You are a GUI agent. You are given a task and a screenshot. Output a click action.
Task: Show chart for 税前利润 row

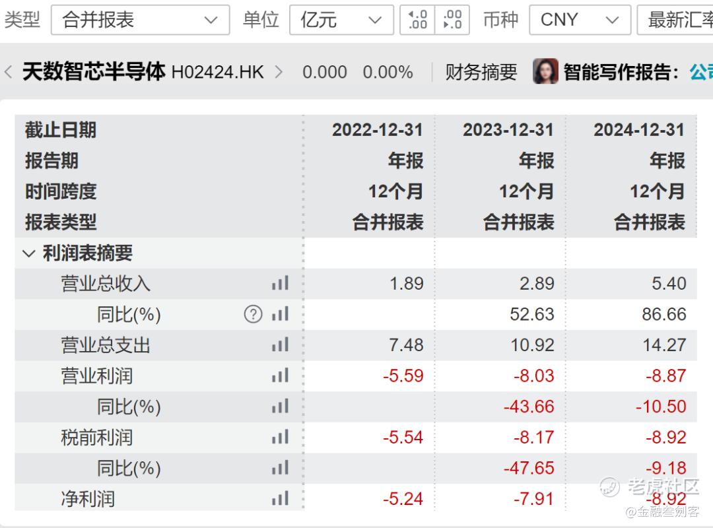point(280,437)
